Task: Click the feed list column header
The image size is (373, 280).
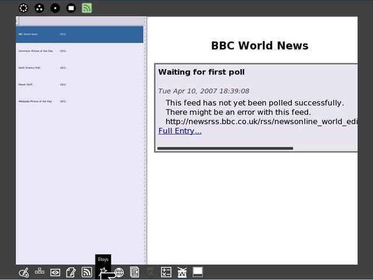Action: (x=82, y=21)
